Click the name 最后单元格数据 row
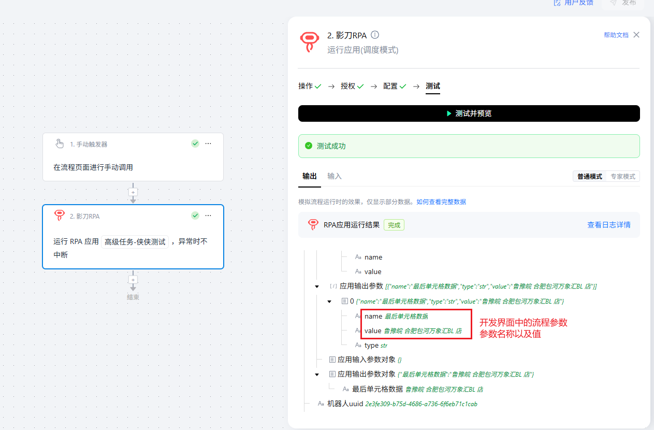The image size is (654, 430). click(391, 316)
